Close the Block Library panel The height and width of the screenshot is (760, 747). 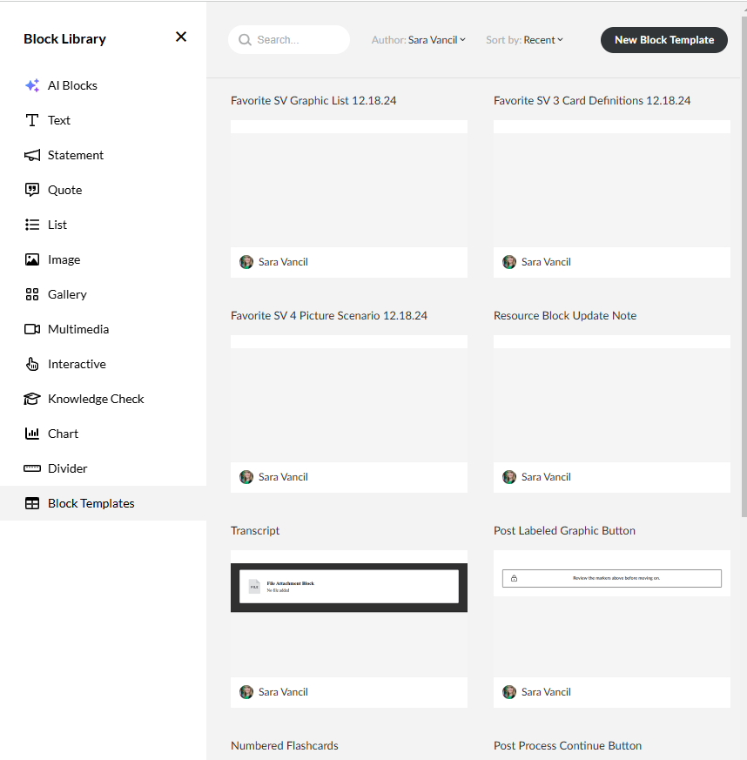click(x=181, y=37)
